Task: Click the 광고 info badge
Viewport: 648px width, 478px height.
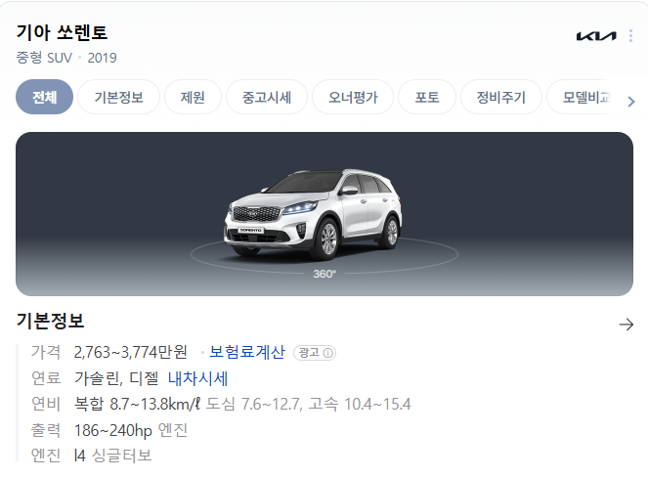Action: click(x=315, y=353)
